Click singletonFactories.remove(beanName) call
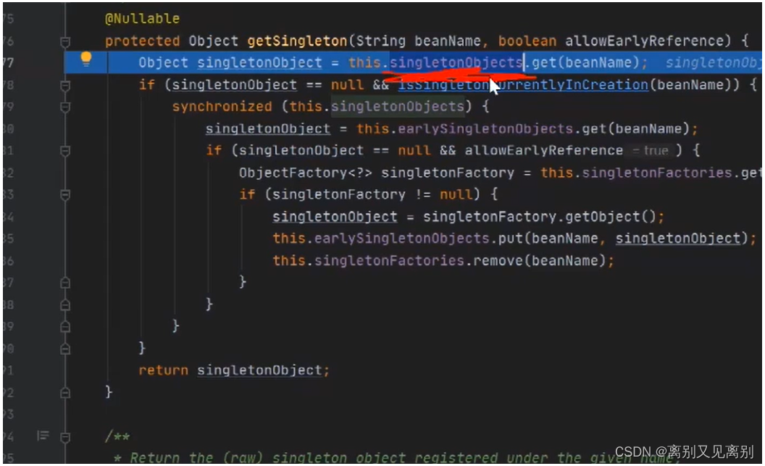 click(x=459, y=261)
